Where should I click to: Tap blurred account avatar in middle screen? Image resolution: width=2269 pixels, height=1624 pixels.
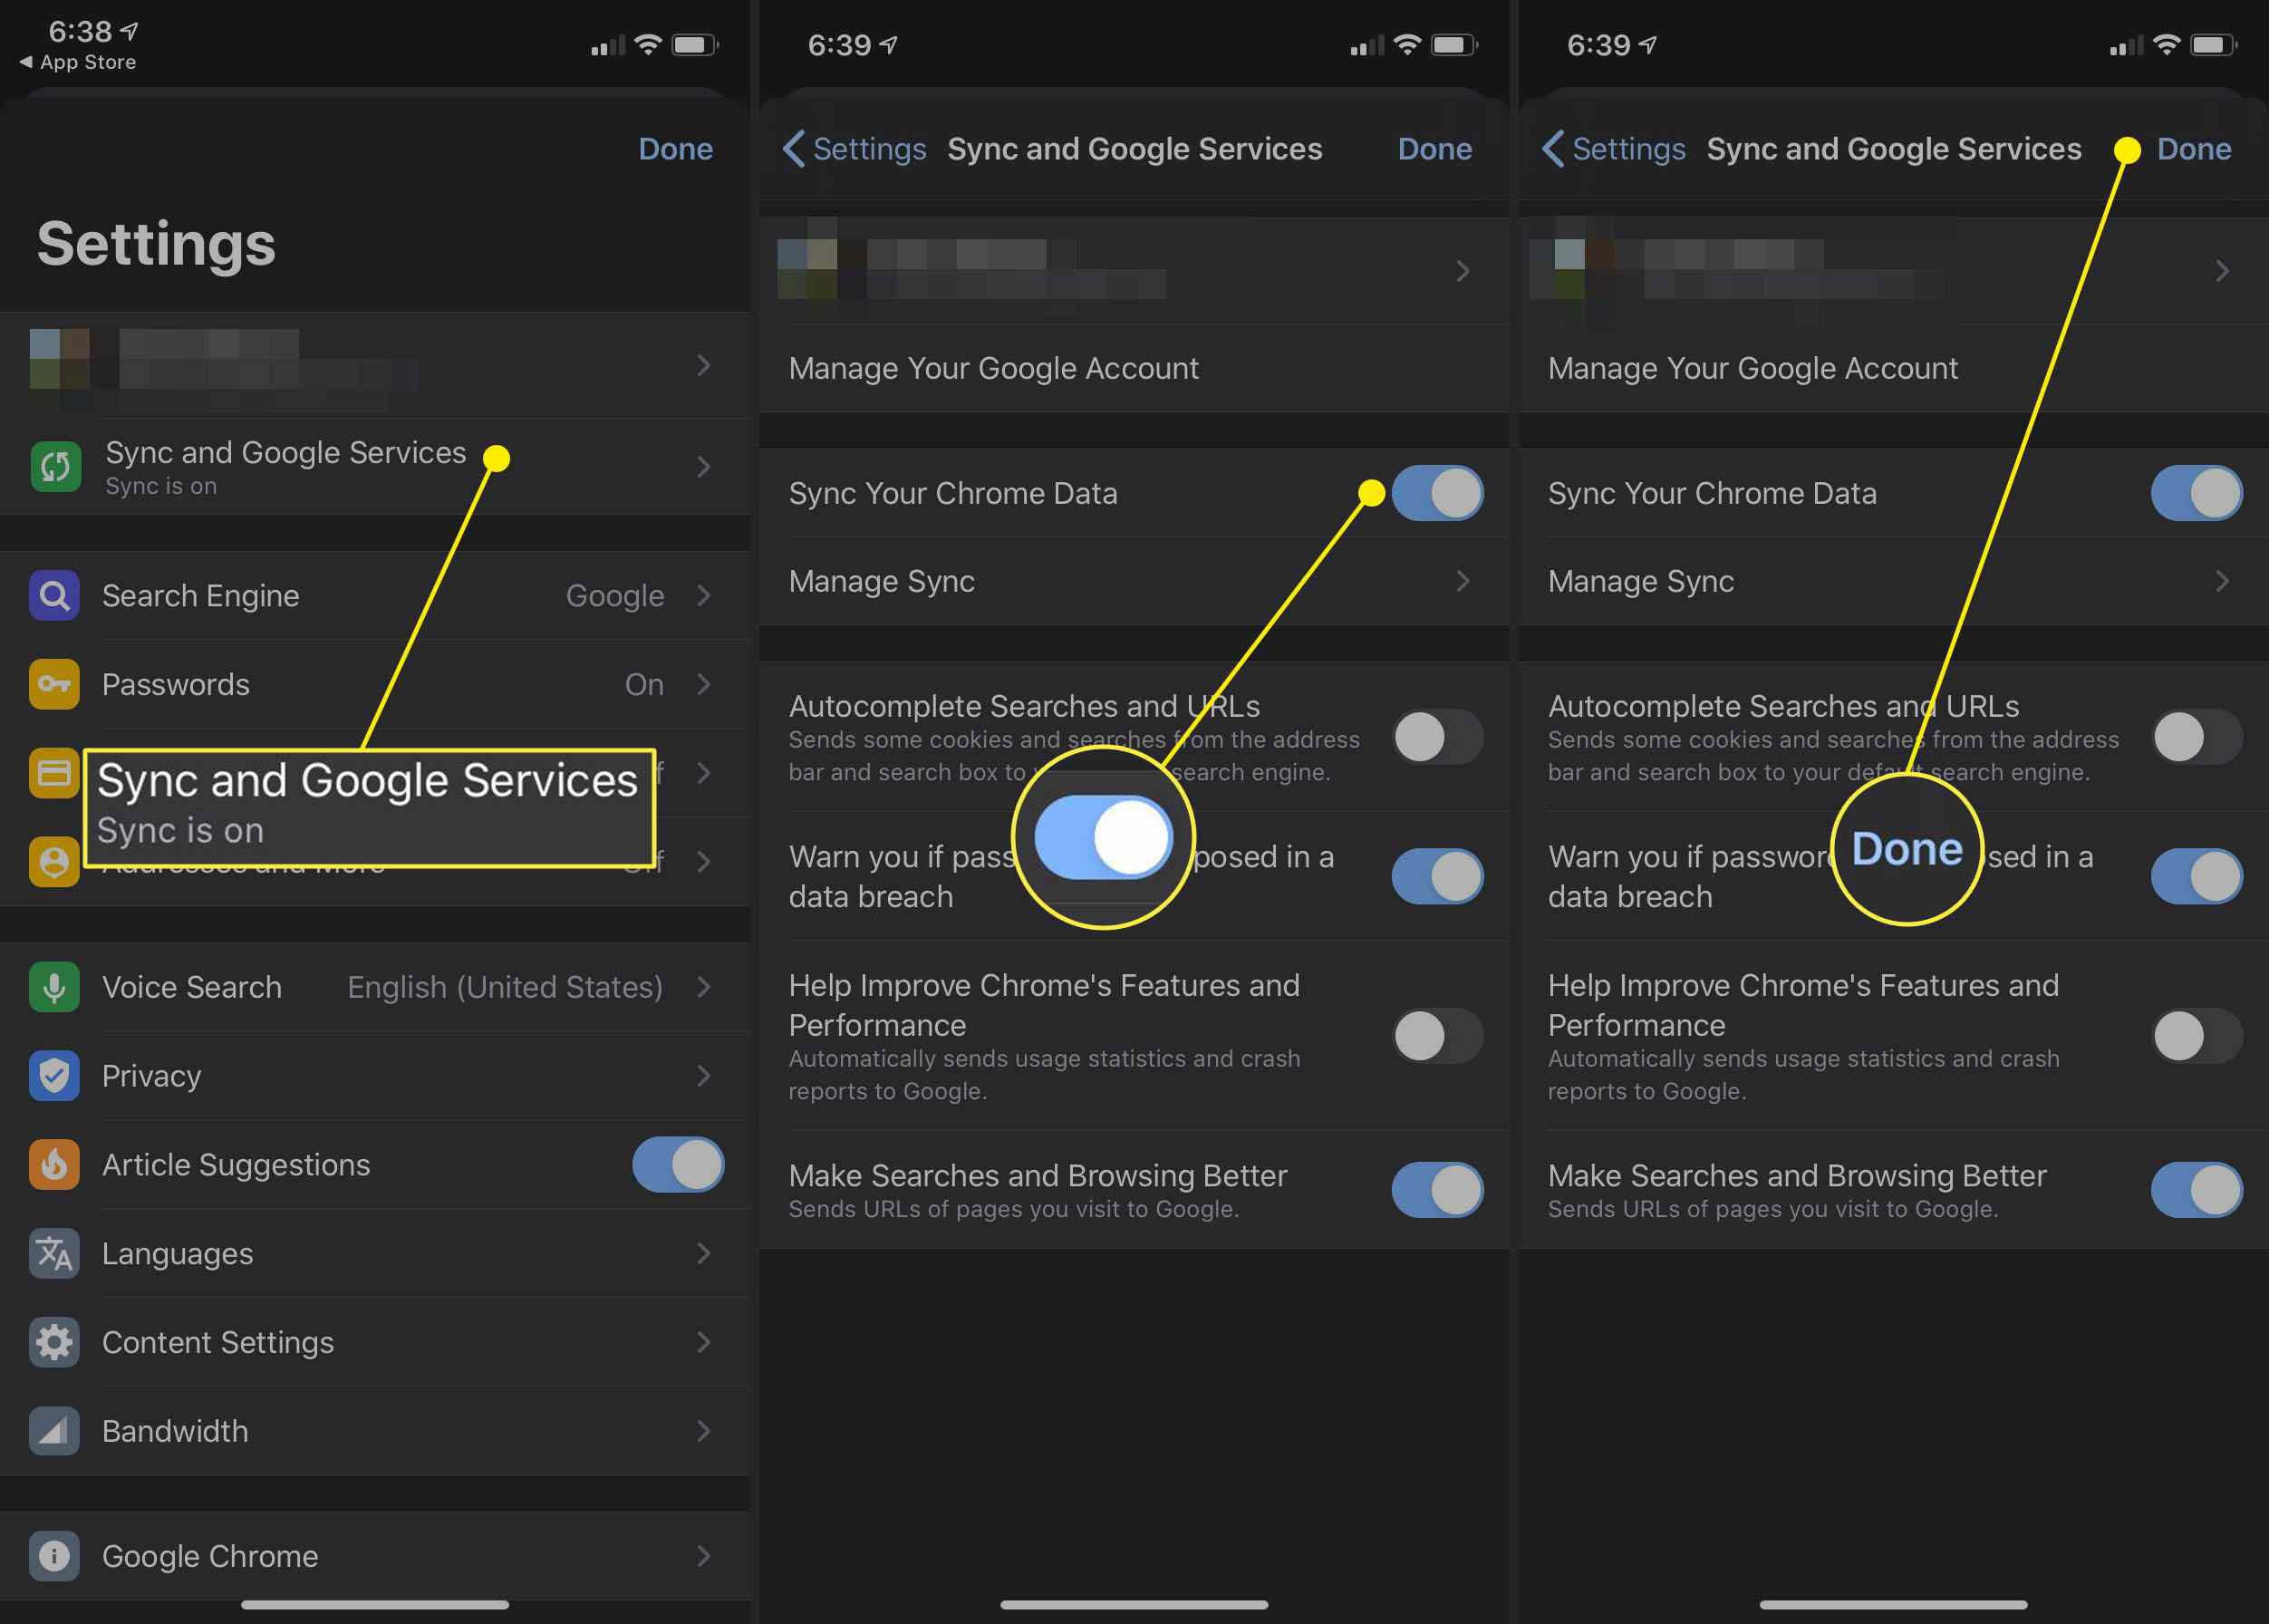pos(808,268)
